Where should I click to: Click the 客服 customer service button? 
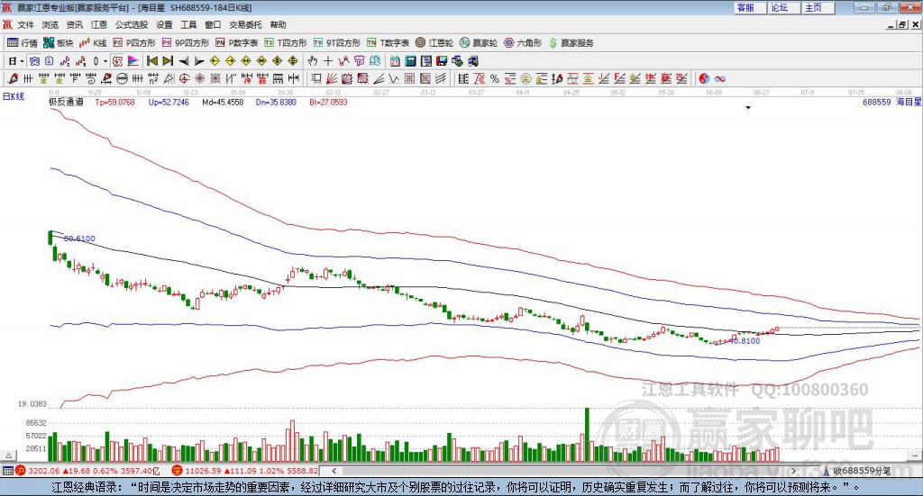(x=745, y=7)
